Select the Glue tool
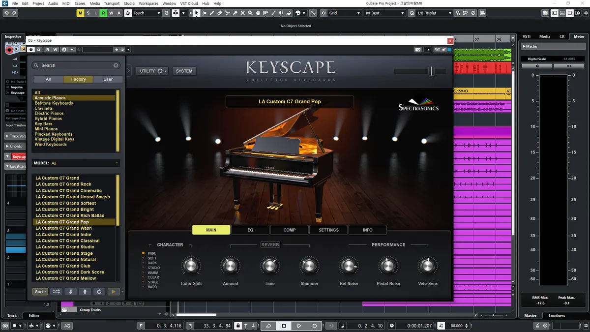 click(x=236, y=13)
